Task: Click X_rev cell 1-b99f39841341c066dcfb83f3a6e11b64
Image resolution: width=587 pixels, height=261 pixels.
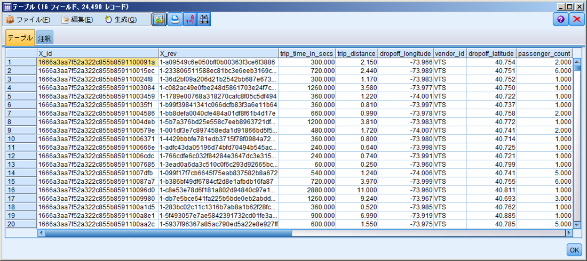Action: [x=218, y=104]
